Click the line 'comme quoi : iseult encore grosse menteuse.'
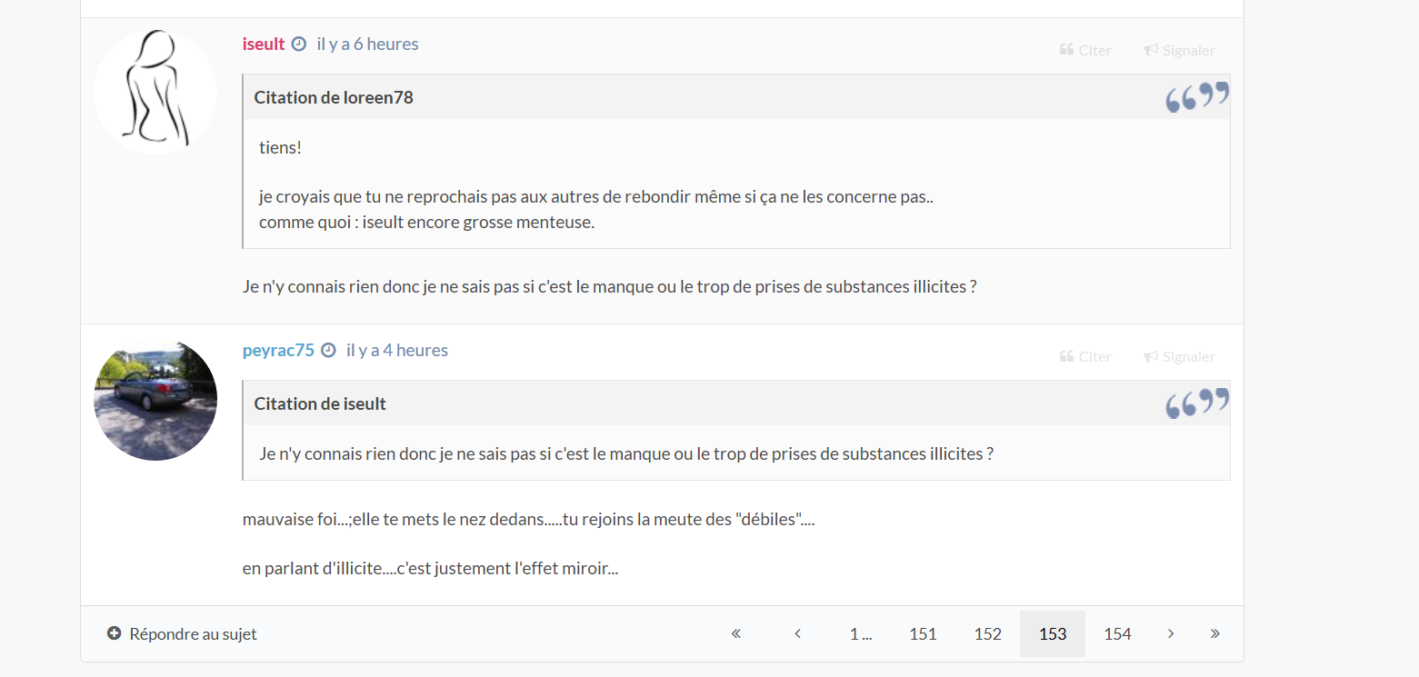The width and height of the screenshot is (1419, 677). pyautogui.click(x=426, y=222)
